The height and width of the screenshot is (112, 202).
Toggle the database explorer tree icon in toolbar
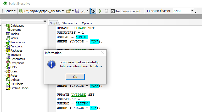click(93, 11)
